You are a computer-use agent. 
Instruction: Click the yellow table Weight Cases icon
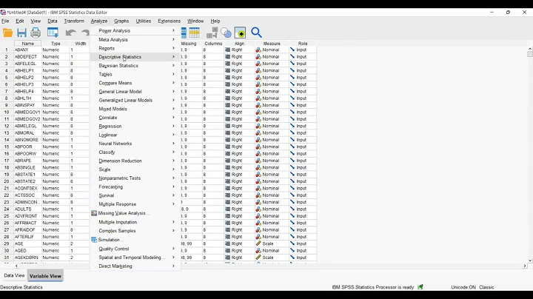click(x=195, y=33)
